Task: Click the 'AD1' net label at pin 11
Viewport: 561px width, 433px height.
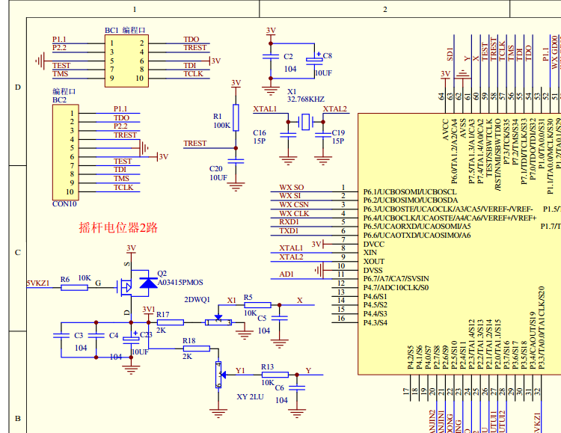Action: (286, 274)
